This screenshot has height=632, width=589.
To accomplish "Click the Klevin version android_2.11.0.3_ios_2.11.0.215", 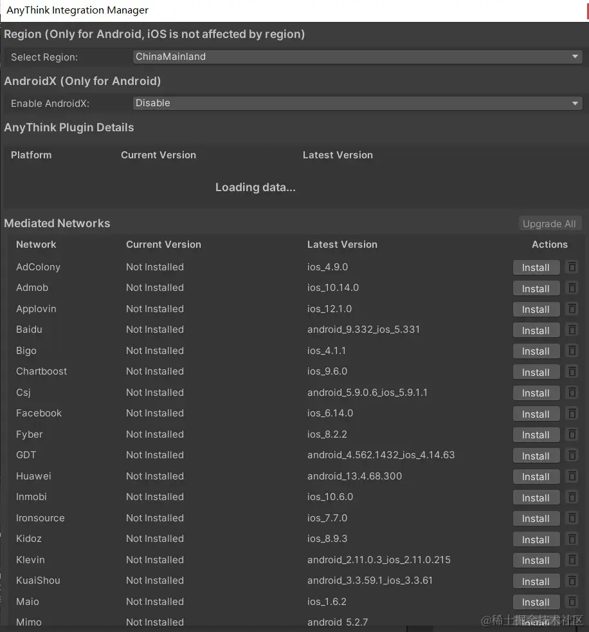I will tap(379, 560).
